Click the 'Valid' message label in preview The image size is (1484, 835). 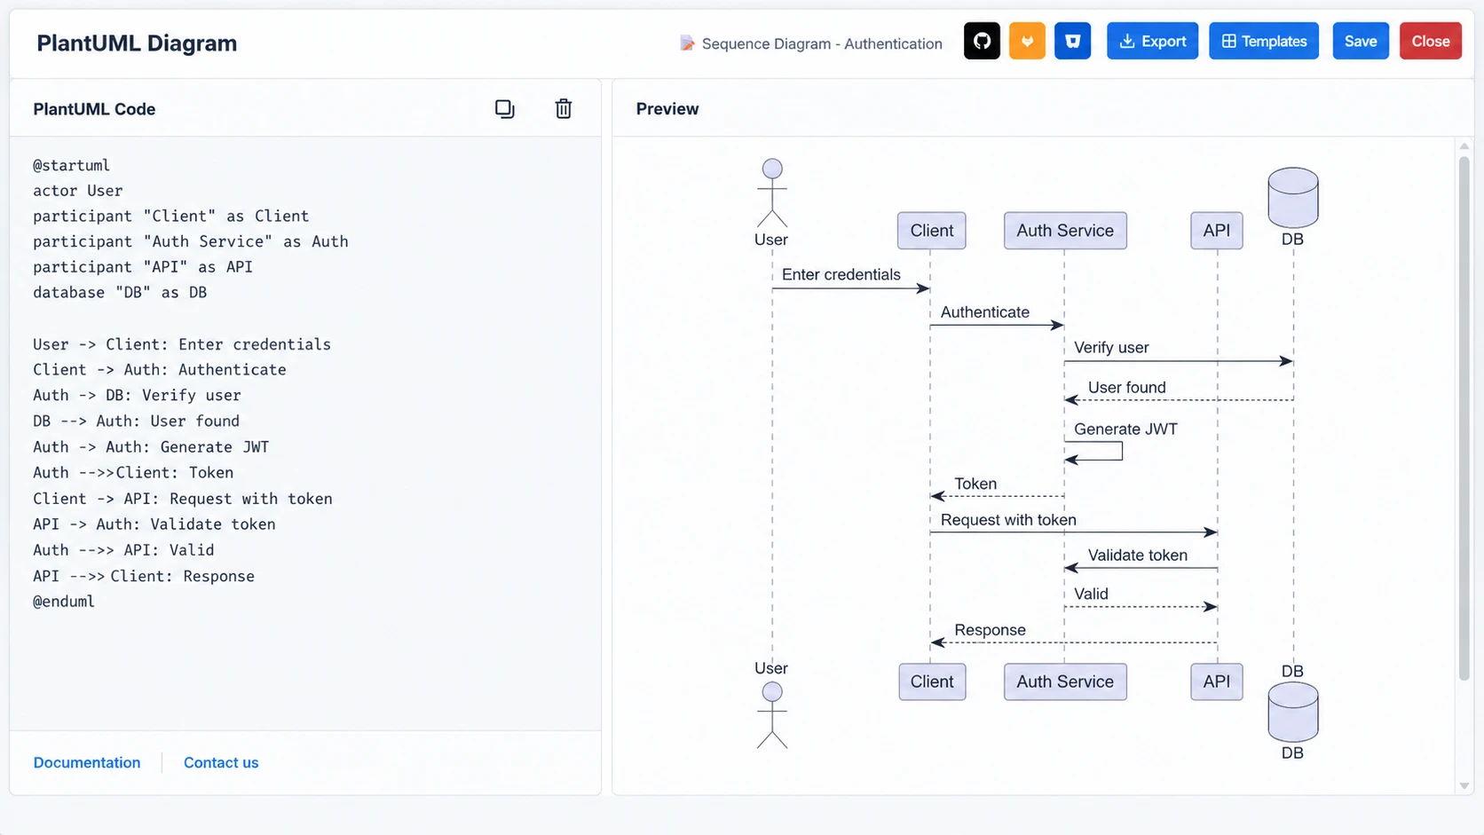1091,594
